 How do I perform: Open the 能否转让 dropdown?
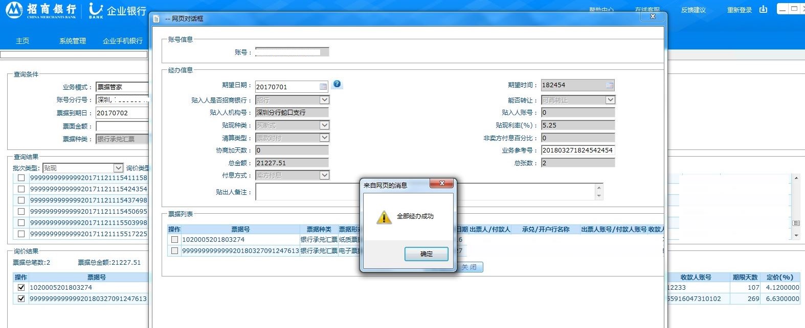pyautogui.click(x=610, y=100)
